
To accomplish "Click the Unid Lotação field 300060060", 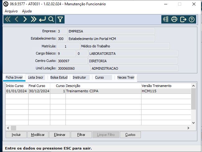I will point(74,68).
